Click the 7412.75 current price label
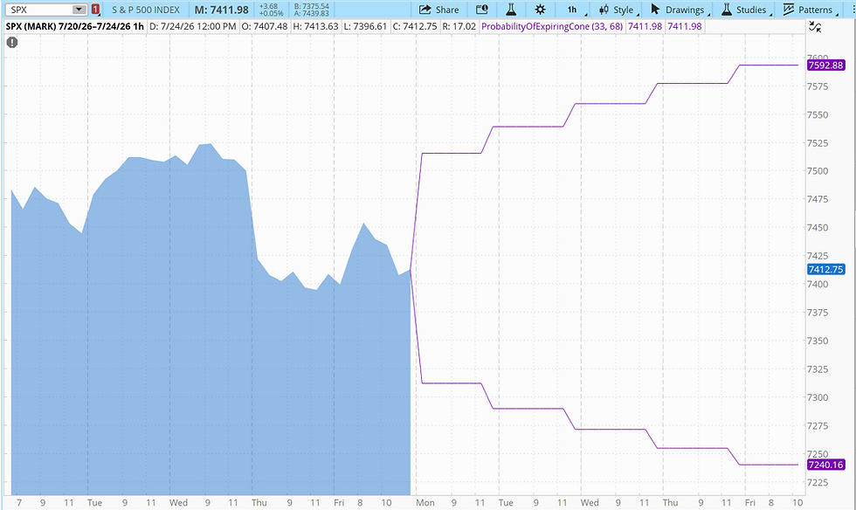Viewport: 856px width, 510px height. 825,269
